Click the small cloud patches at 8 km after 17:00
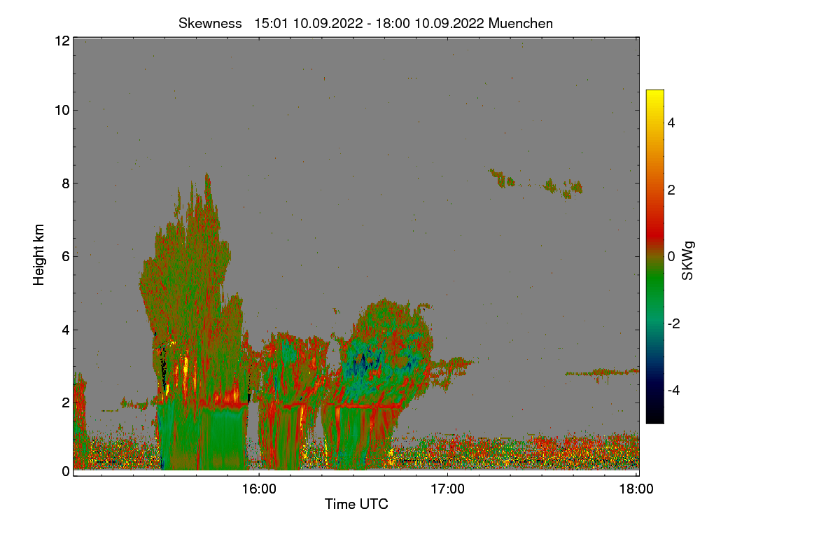Viewport: 840px width, 560px height. [535, 183]
